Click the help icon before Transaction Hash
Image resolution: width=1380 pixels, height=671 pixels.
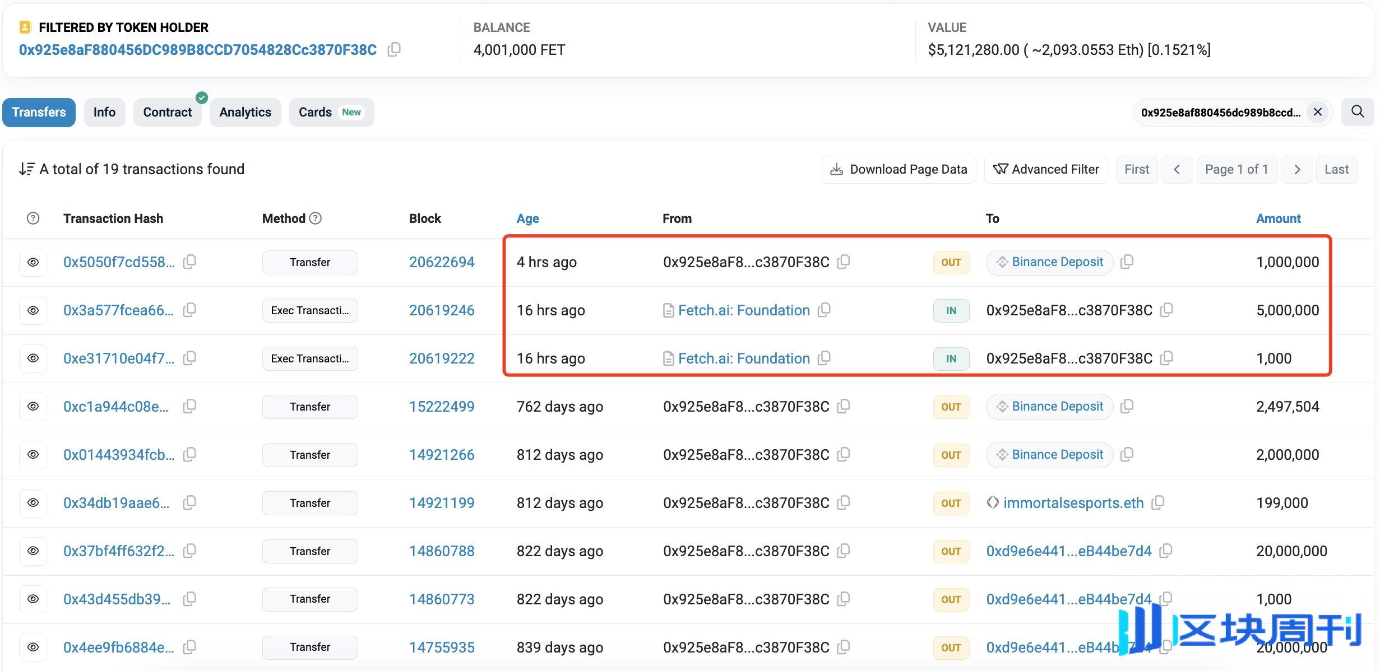pos(33,218)
